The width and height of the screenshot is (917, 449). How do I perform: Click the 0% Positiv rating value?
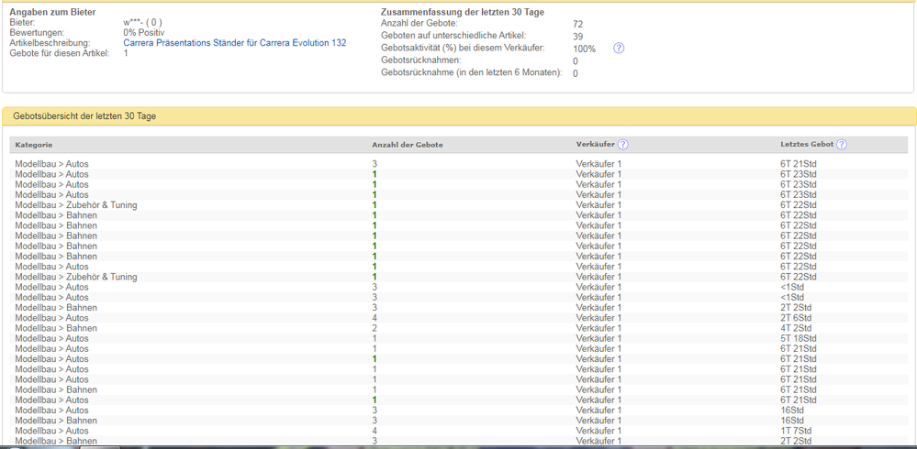click(144, 33)
